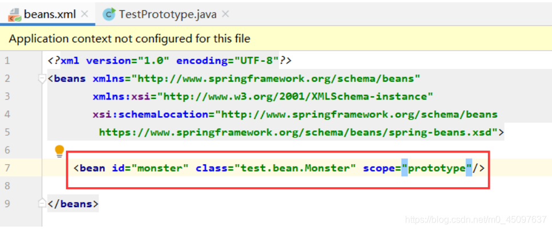Click the beans.xml file icon
Screen dimensions: 552x230
pos(14,14)
